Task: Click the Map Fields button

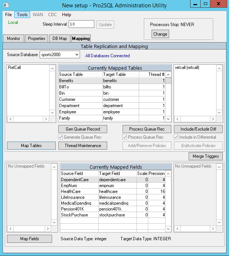Action: [x=30, y=239]
